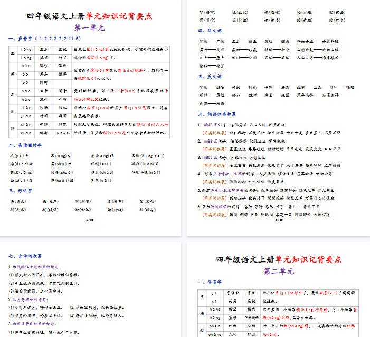The width and height of the screenshot is (370, 337).
Task: Click the verse '举头望明月,低头思故乡'
Action: click(97, 307)
